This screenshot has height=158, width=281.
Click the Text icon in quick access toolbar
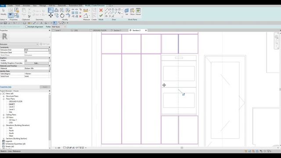click(41, 23)
